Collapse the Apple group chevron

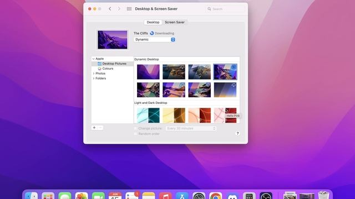[94, 59]
